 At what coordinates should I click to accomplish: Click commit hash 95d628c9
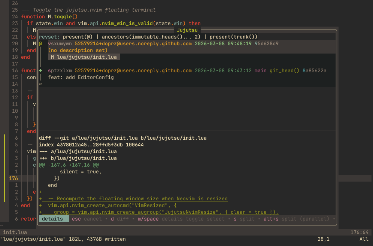coord(266,44)
